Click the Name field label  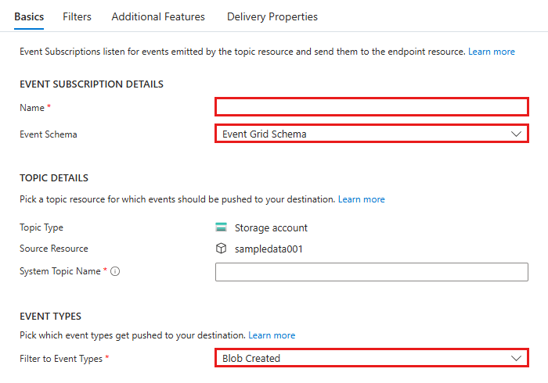tap(32, 107)
